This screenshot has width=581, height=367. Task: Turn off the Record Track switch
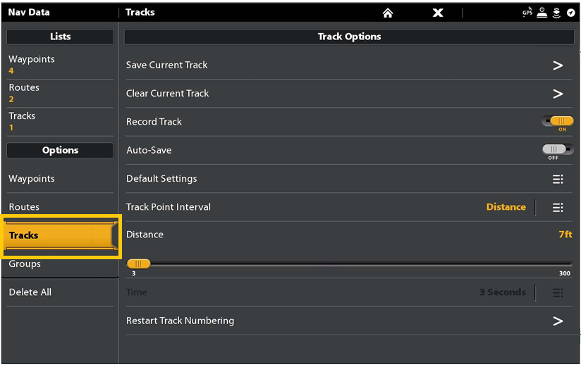558,122
